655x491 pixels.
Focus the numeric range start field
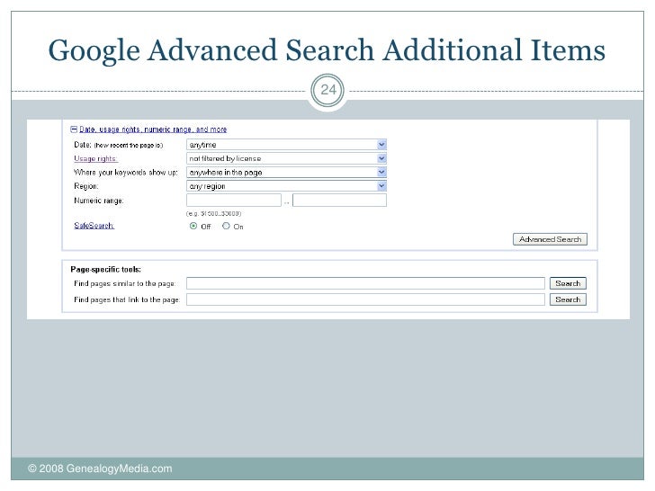[x=234, y=201]
